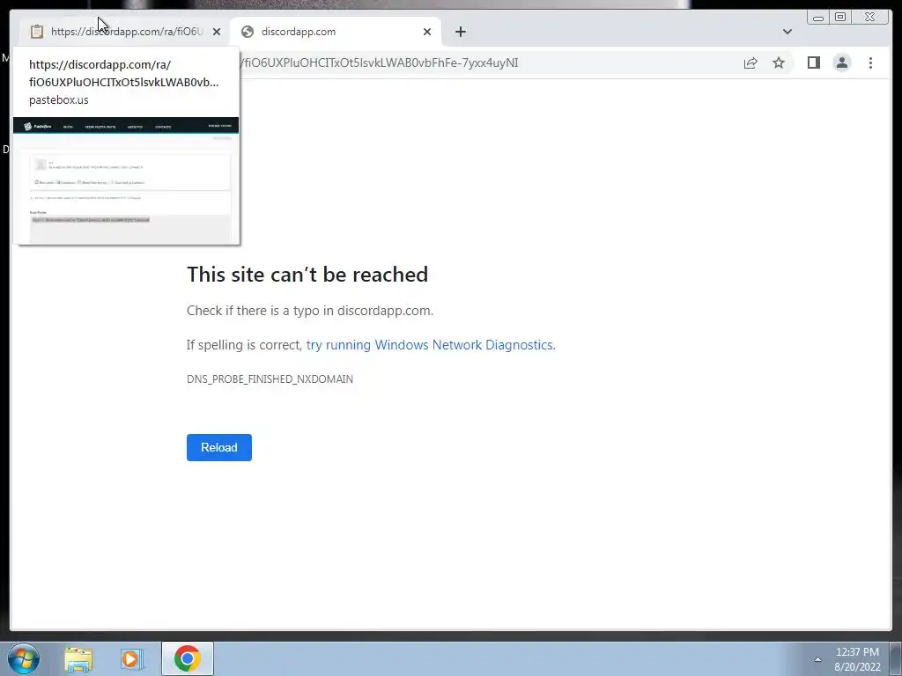Click the clipboard favicon on the first tab
The image size is (902, 676).
click(37, 32)
